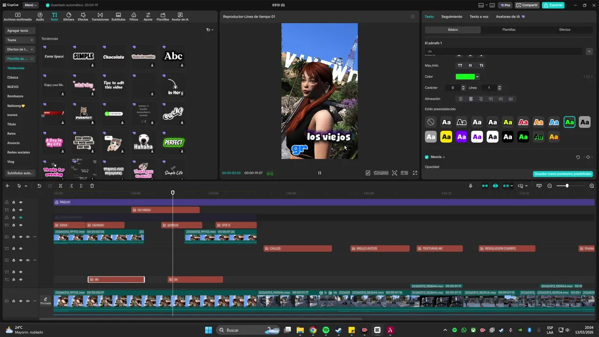
Task: Toggle visibility of the Mejorar track
Action: (x=21, y=202)
